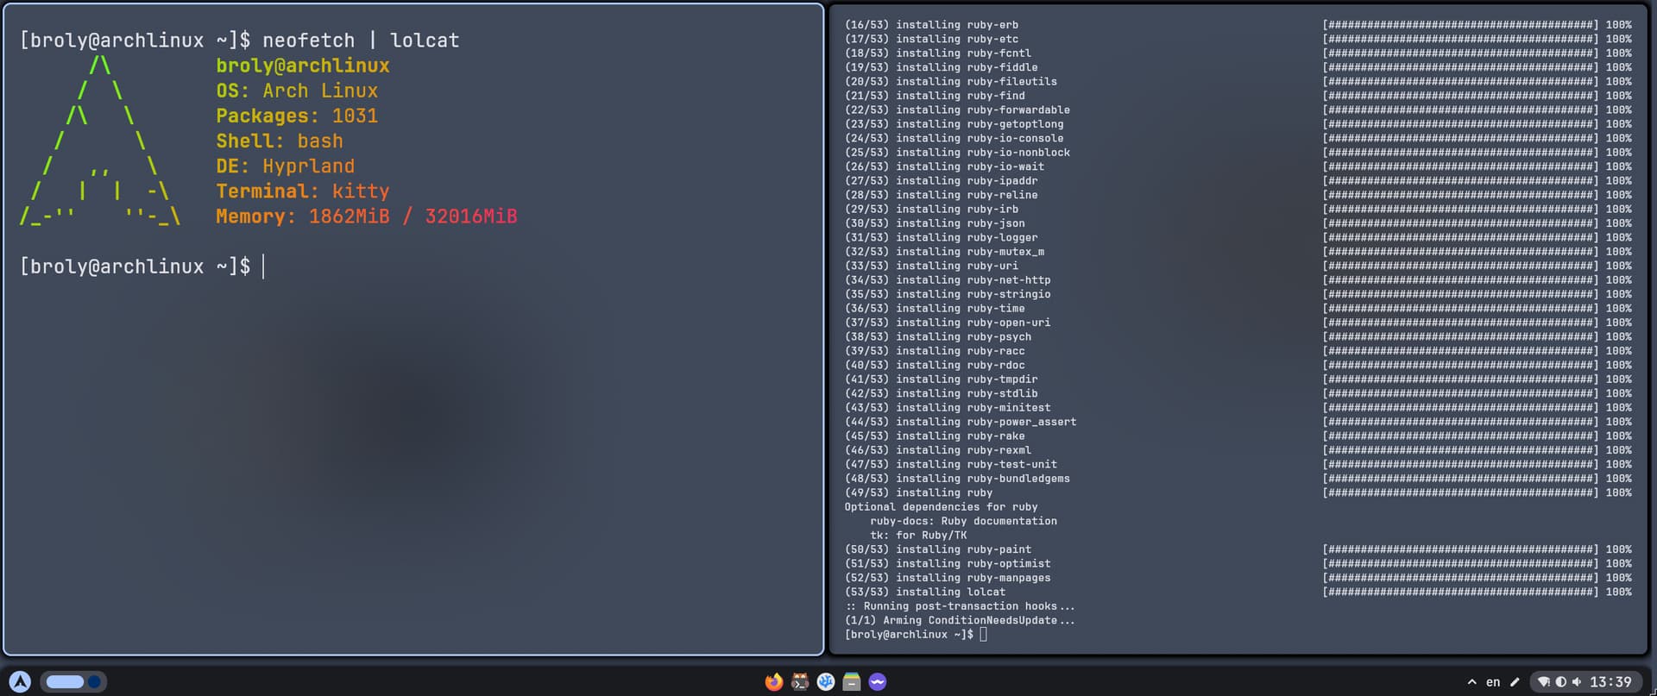Click the workspace indicator pill in the taskbar
Viewport: 1657px width, 696px height.
73,681
